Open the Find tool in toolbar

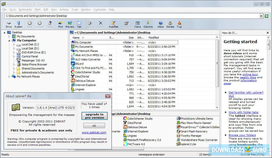(x=60, y=24)
